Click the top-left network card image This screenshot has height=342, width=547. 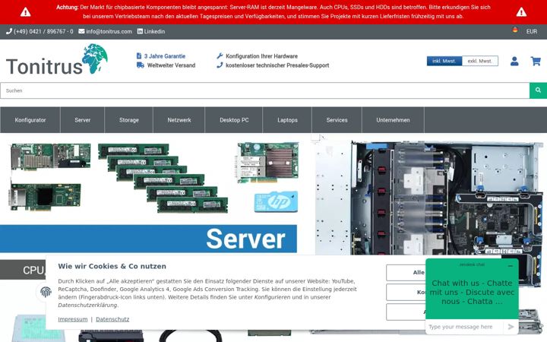coord(51,157)
